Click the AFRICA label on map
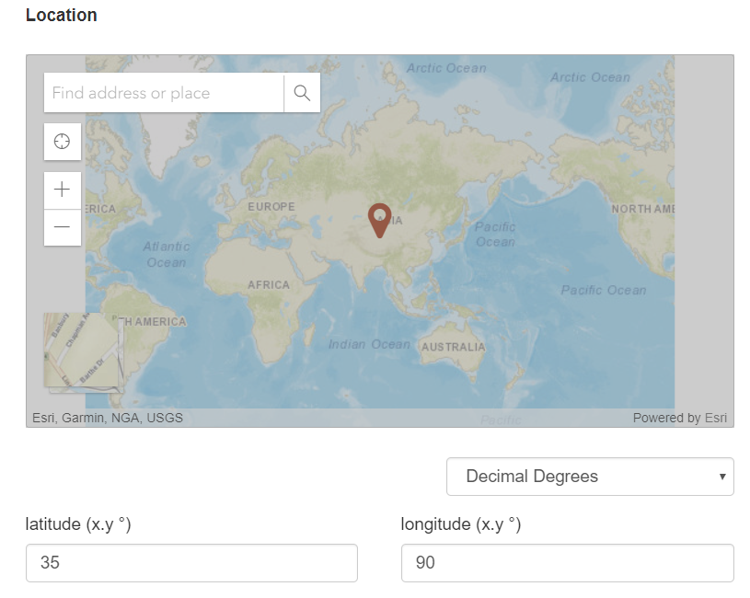 tap(269, 285)
